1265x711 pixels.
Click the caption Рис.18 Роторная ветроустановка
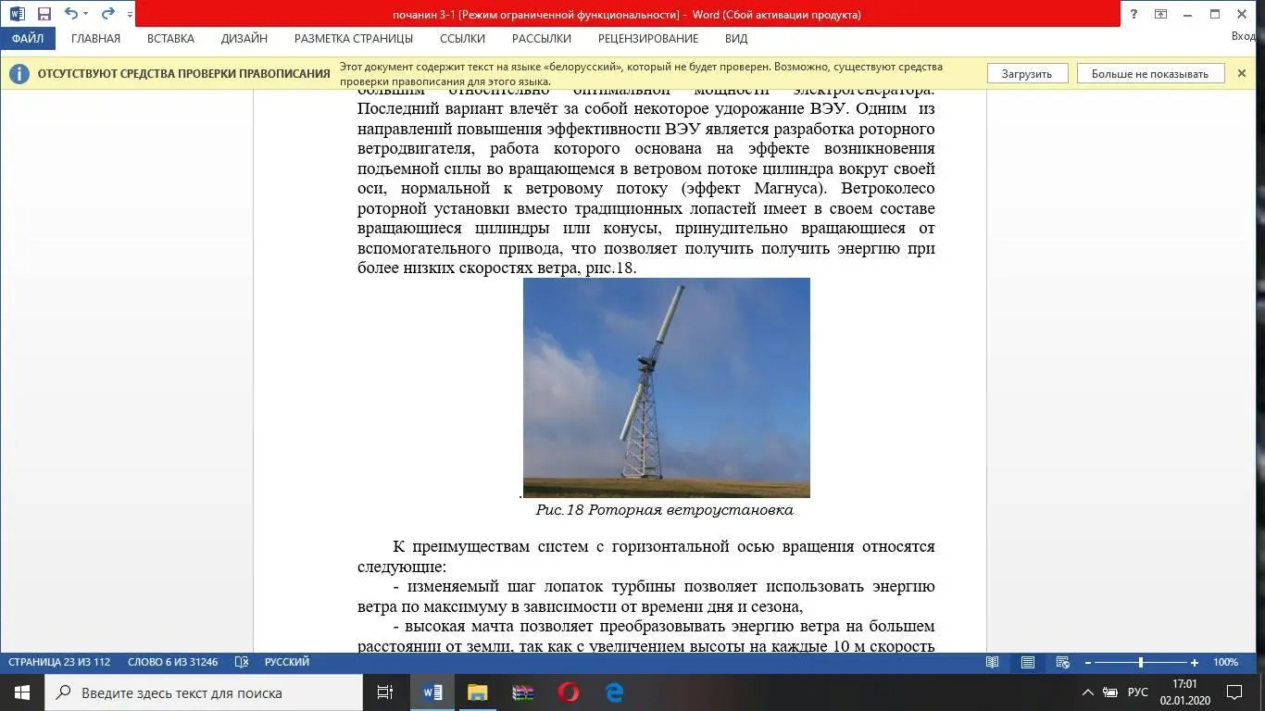coord(664,510)
